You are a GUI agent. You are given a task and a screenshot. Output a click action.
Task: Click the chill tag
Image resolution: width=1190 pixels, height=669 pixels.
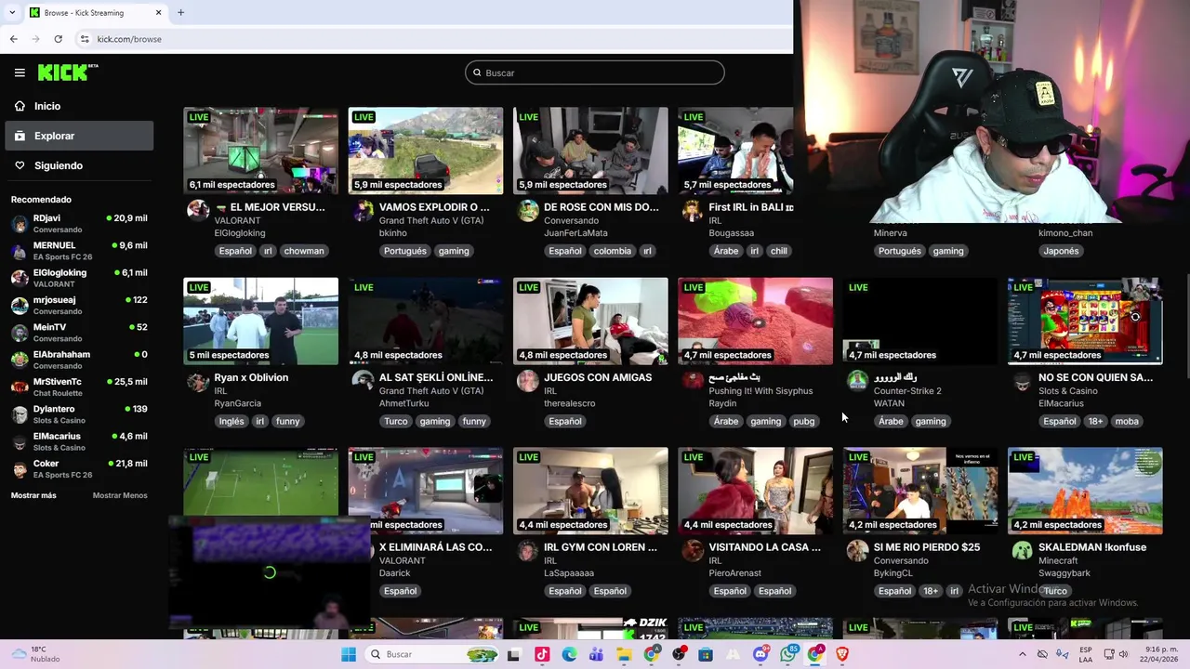coord(779,251)
